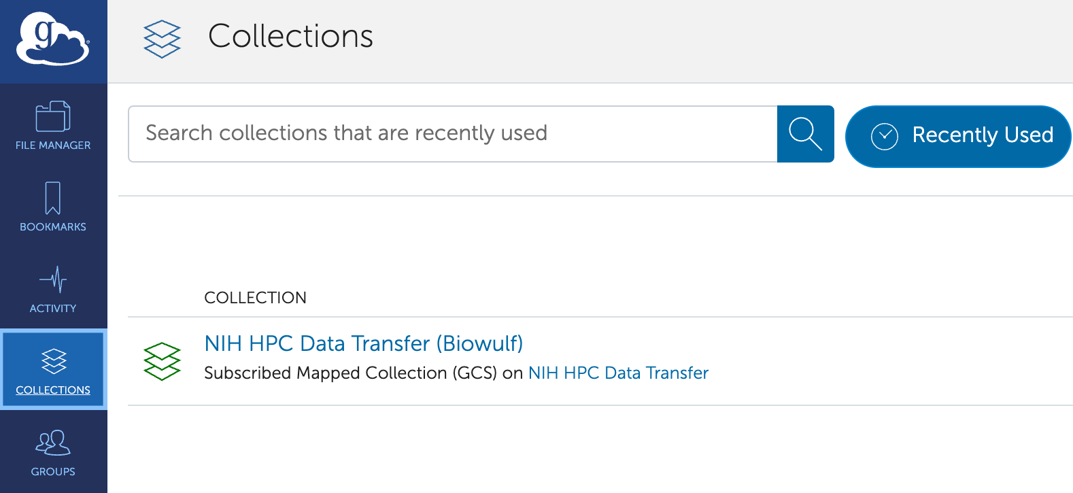Click the Bookmarks ribbon icon
This screenshot has width=1073, height=493.
tap(53, 198)
